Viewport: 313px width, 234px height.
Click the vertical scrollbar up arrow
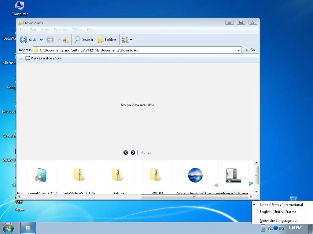[x=256, y=163]
